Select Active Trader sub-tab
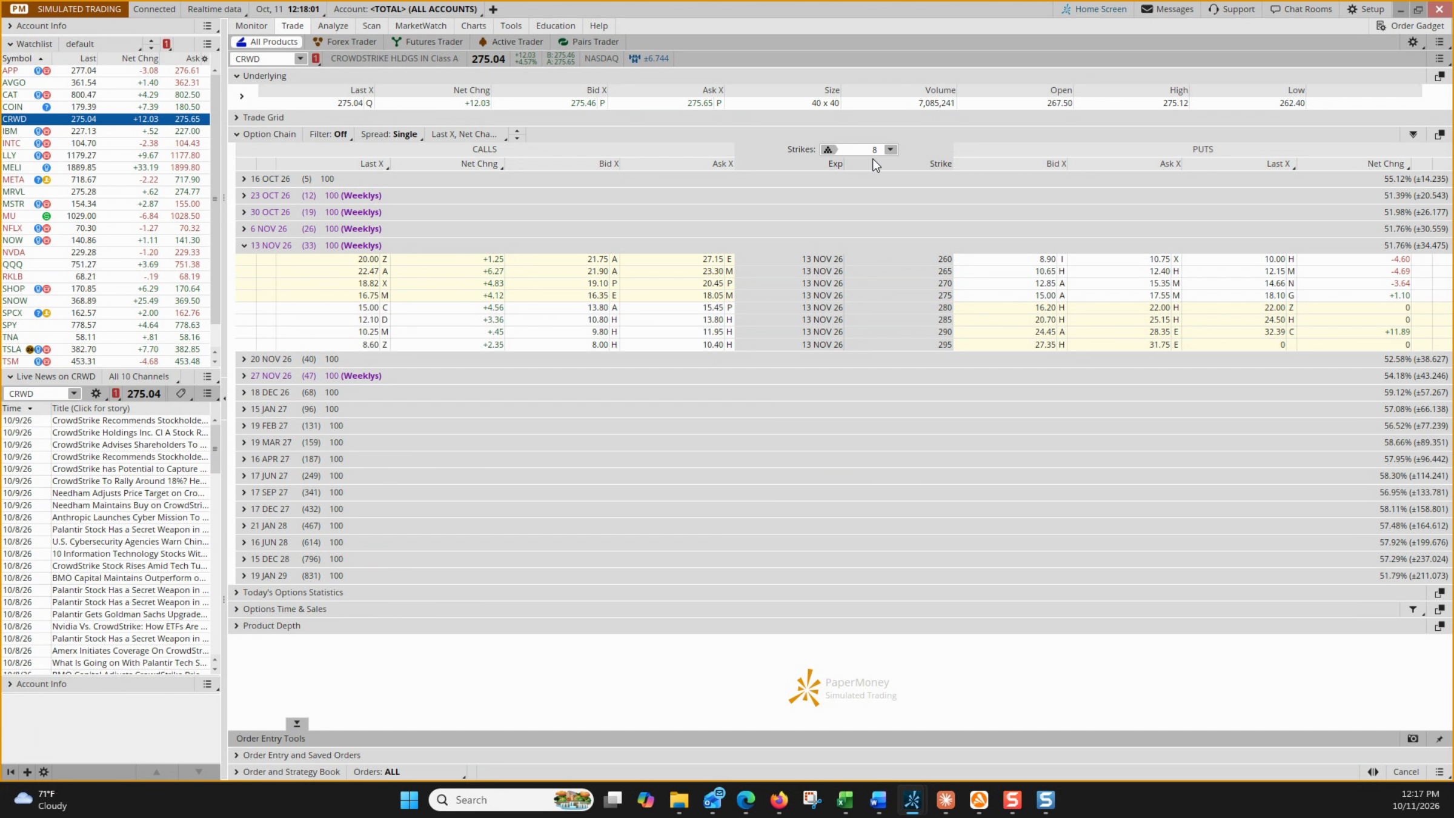The height and width of the screenshot is (818, 1454). (x=510, y=42)
